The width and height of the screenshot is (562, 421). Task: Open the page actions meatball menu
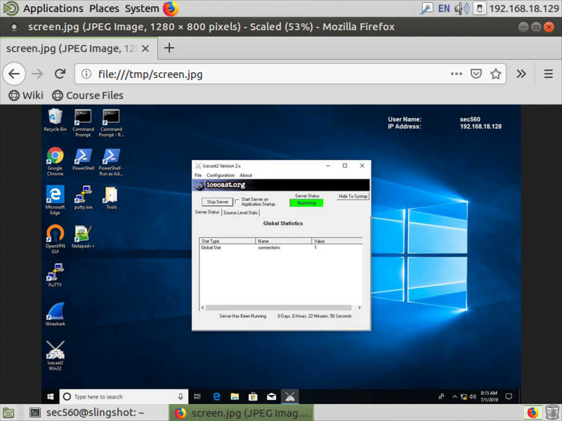click(456, 73)
